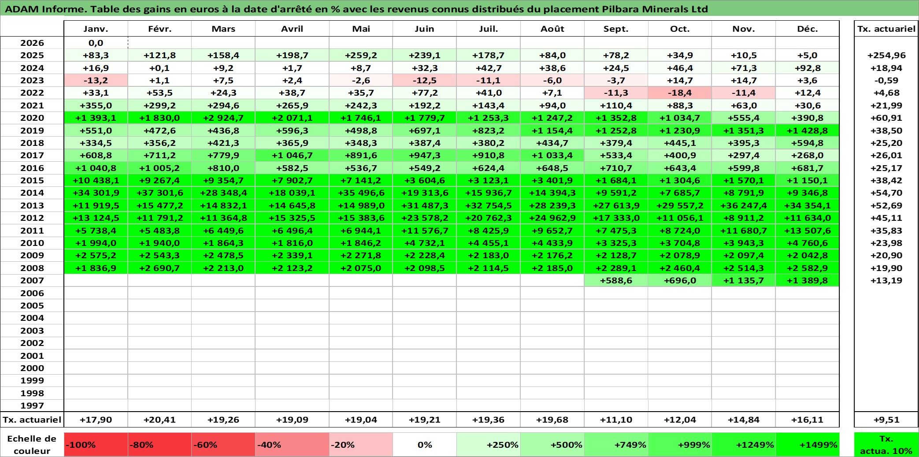Select the Janv. column header
The image size is (919, 457).
(96, 29)
